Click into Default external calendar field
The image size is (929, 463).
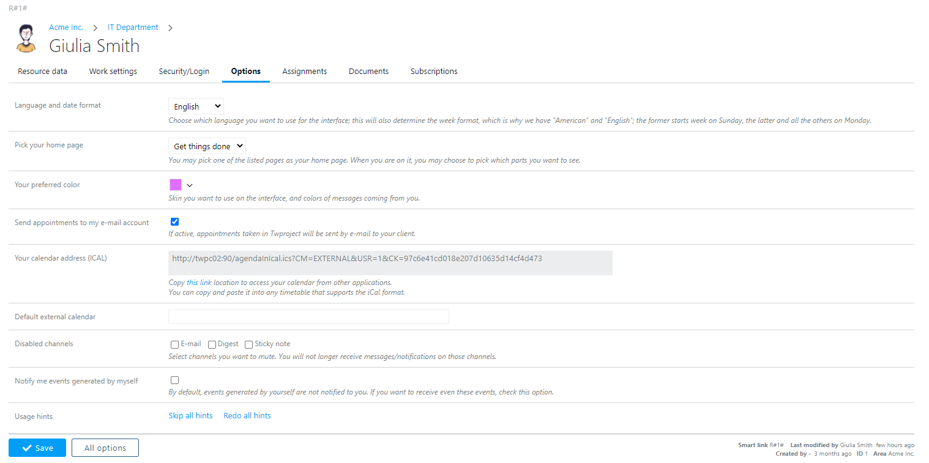point(308,316)
